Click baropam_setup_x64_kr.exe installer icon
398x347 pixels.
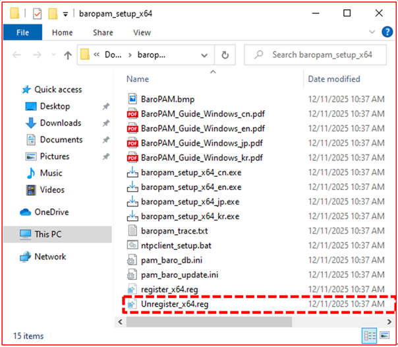(132, 216)
